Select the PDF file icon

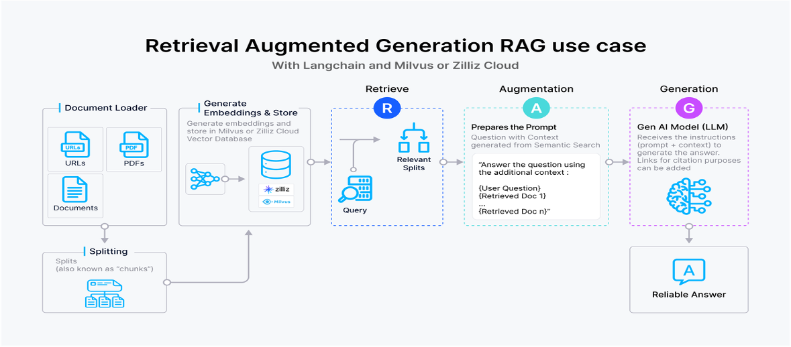pos(134,145)
